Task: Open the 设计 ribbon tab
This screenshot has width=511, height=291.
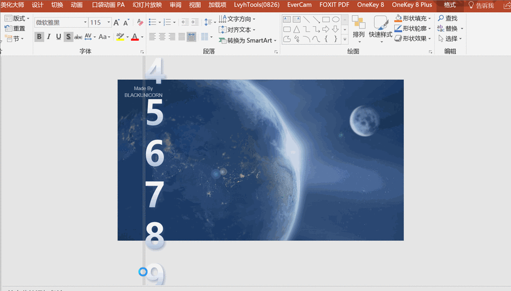Action: pos(37,5)
